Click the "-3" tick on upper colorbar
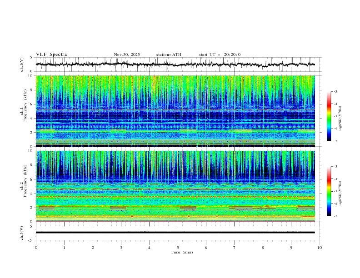The image size is (360, 278). 335,91
